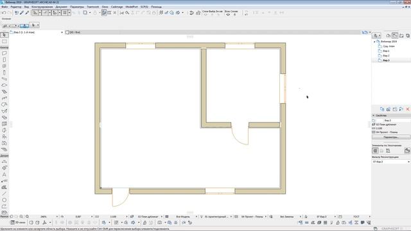Open Фильтр Реконструкции 07 Вар.3 dropdown
Image resolution: width=411 pixels, height=231 pixels.
391,162
